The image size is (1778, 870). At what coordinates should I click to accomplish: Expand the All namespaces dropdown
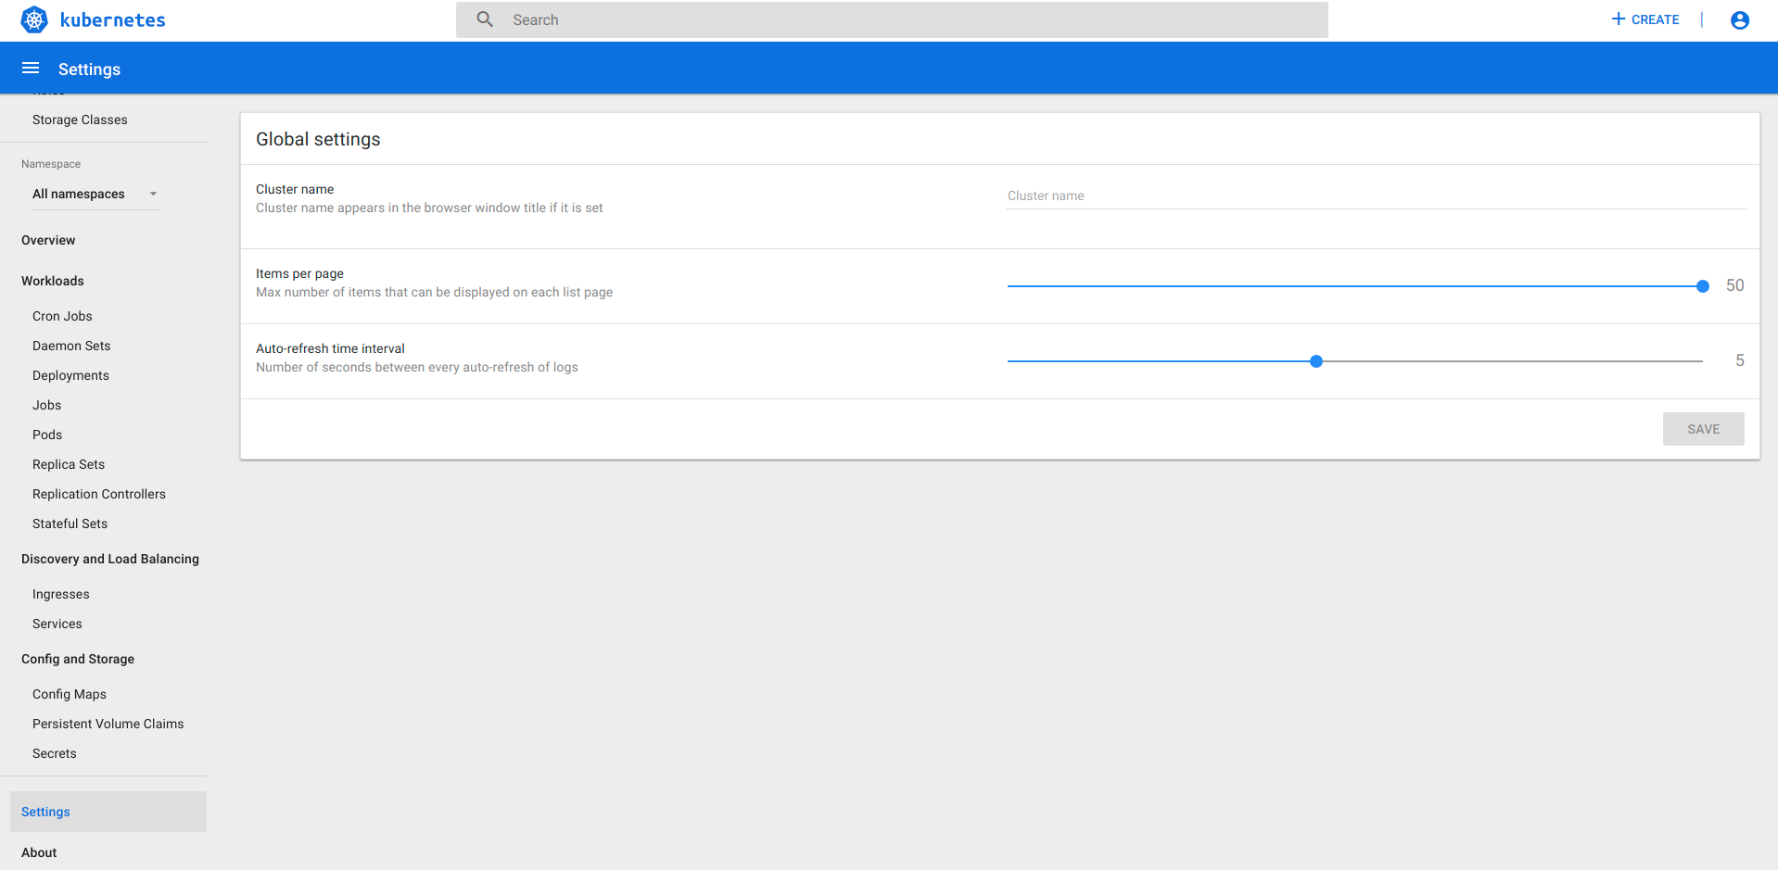coord(95,194)
